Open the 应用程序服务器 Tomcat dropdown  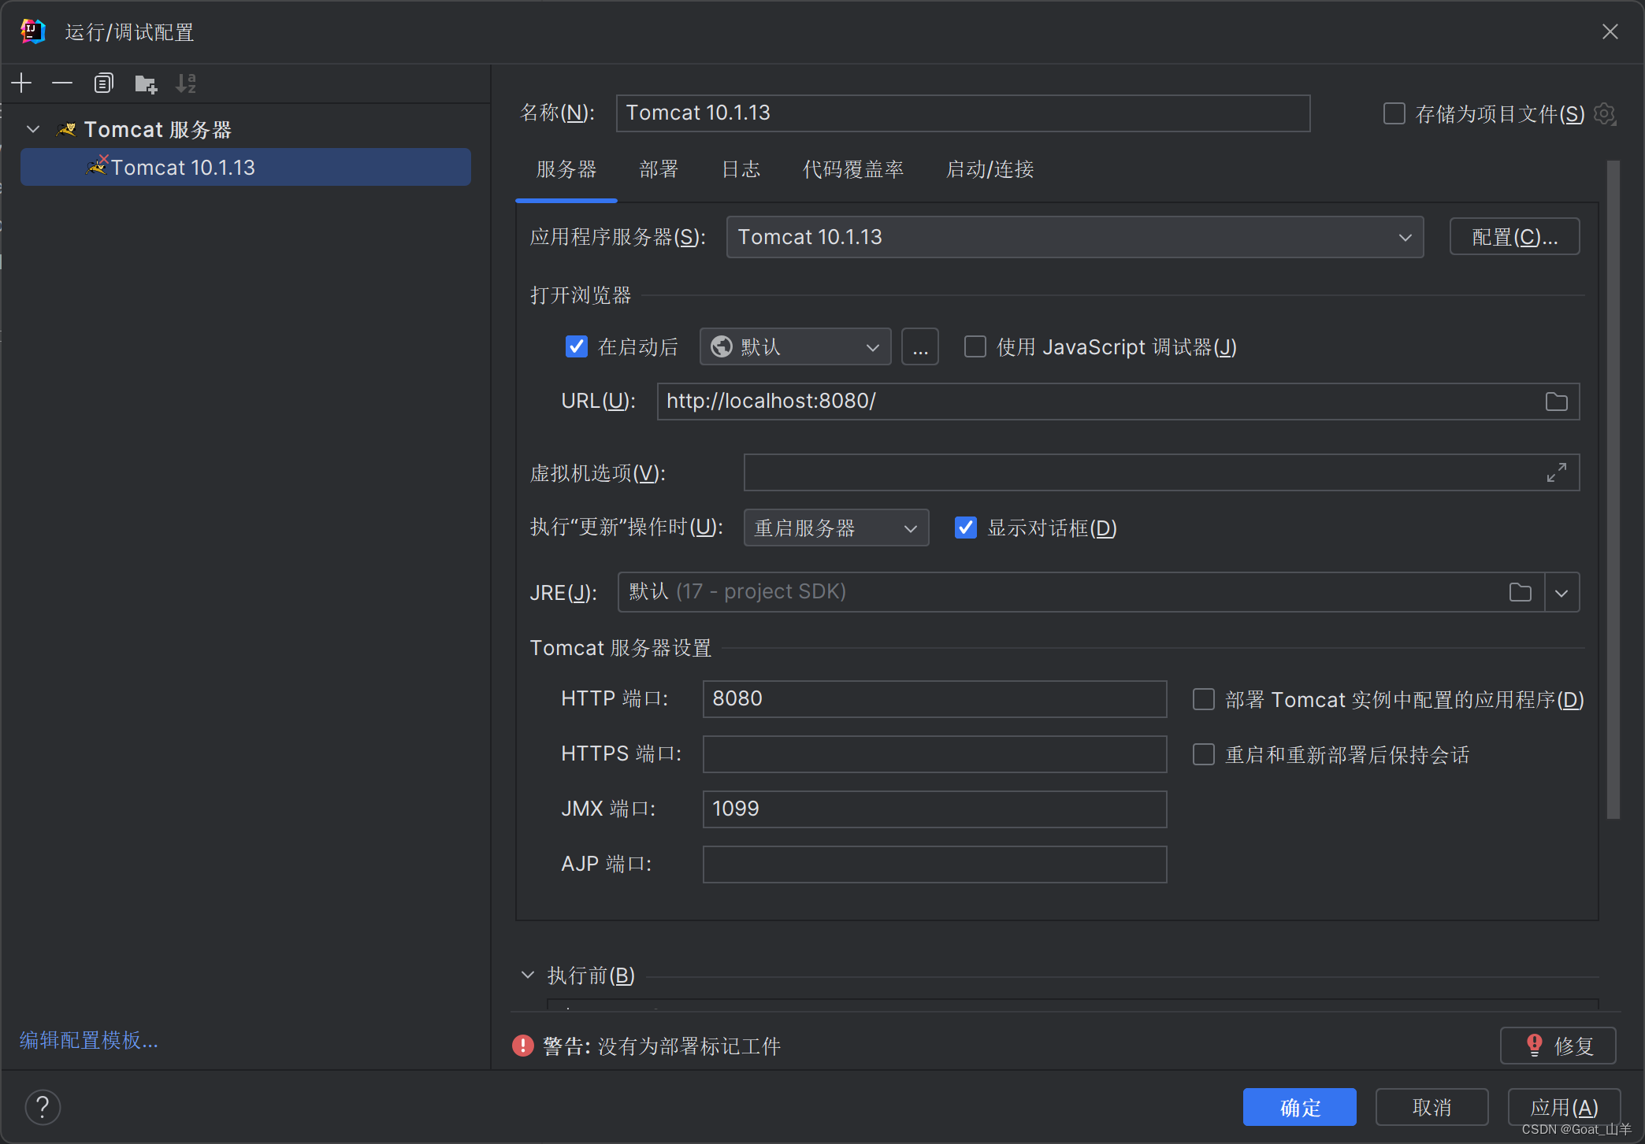tap(1075, 237)
